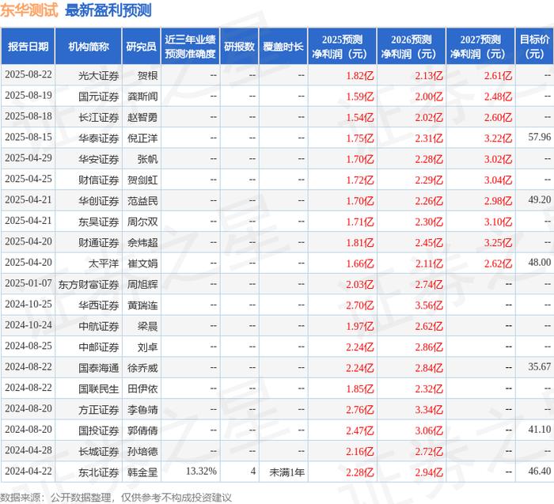This screenshot has height=504, width=554.
Task: Click the 最新盈利预测 heading
Action: point(108,9)
